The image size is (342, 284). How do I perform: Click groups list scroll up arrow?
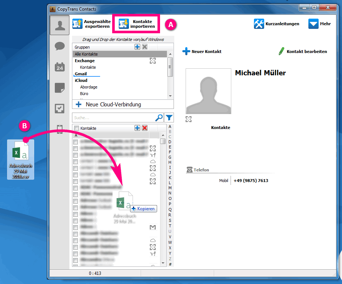(x=170, y=54)
